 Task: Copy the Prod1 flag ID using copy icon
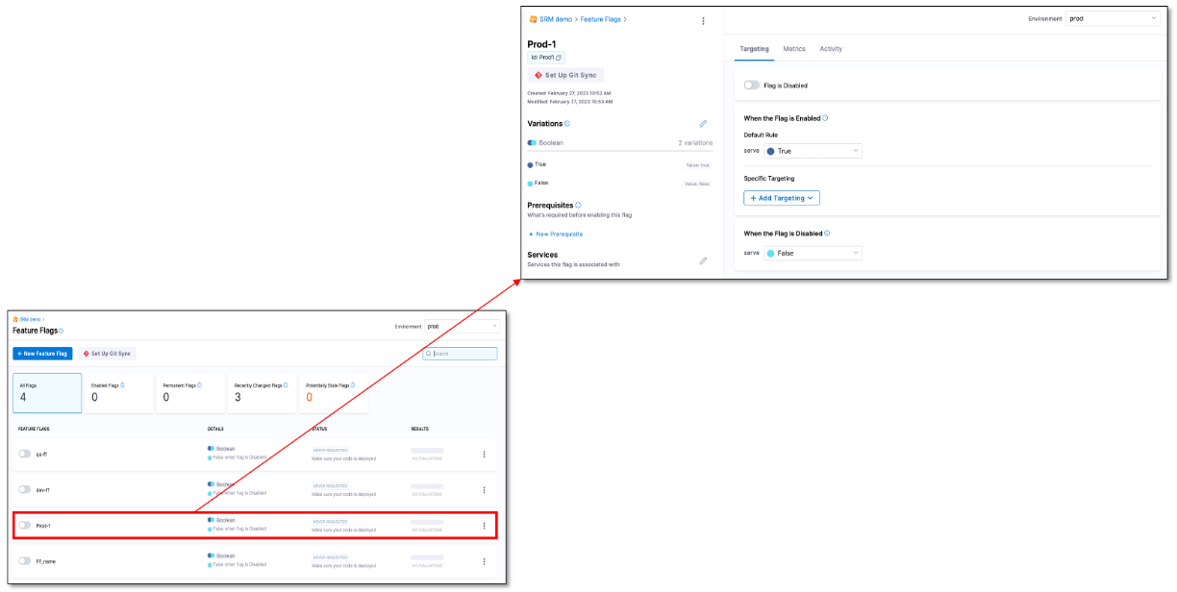click(558, 58)
